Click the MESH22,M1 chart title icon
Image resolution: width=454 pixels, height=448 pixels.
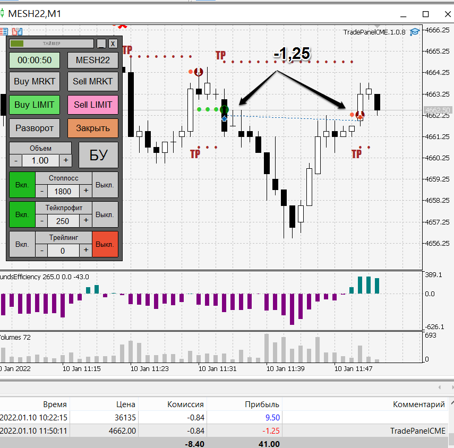pos(2,13)
